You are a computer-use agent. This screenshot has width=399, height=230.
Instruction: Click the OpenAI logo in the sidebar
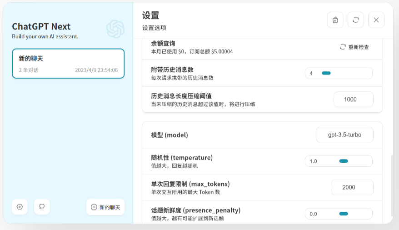(115, 29)
